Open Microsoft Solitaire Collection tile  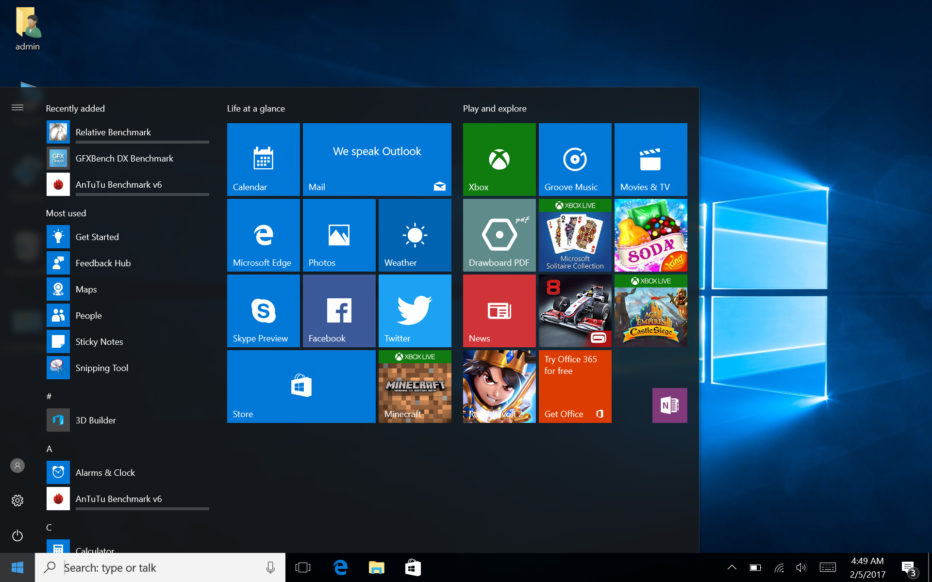tap(575, 235)
